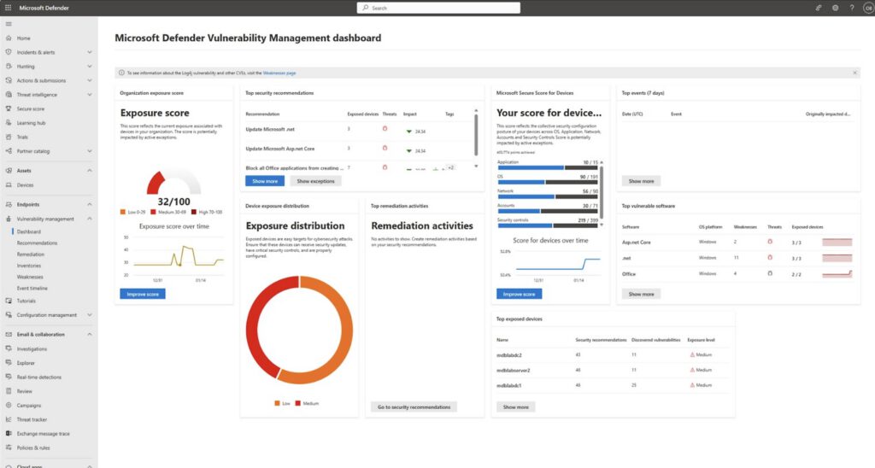The width and height of the screenshot is (875, 468).
Task: Click the Home icon in sidebar
Action: (9, 38)
